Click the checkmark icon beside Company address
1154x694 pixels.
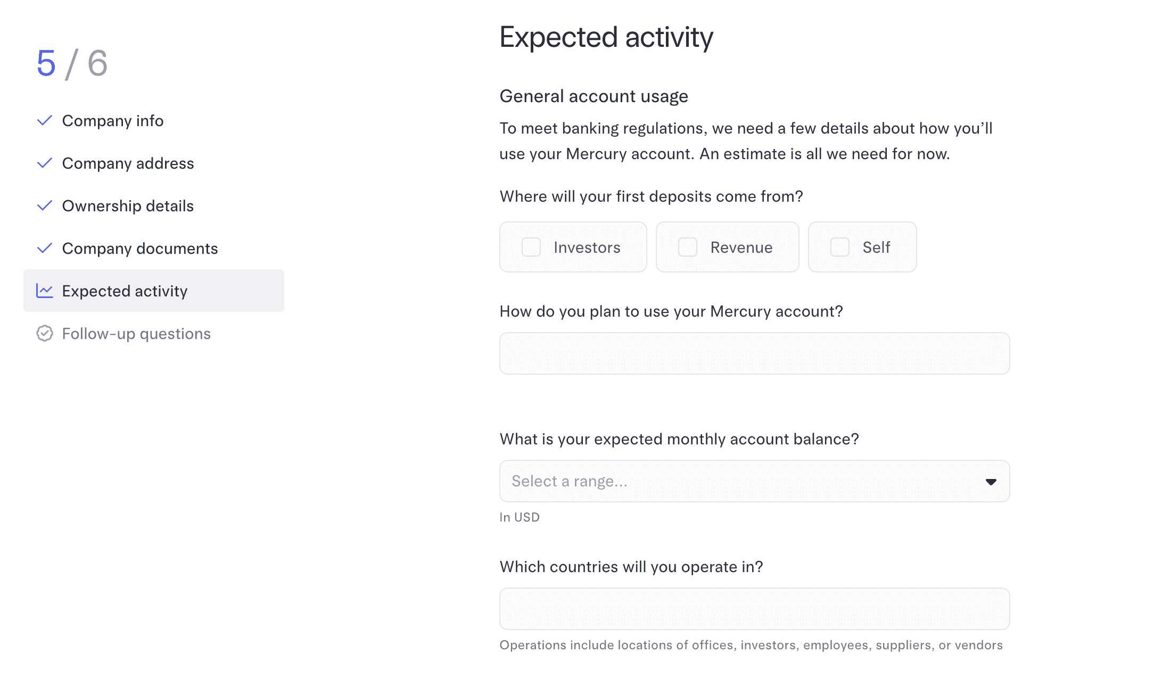pyautogui.click(x=45, y=163)
